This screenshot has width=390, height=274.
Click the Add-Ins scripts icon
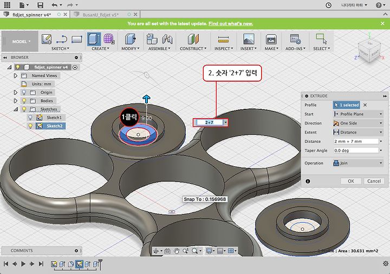coord(295,39)
